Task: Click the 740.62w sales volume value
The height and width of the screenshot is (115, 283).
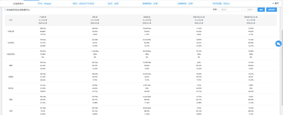Action: [95, 74]
